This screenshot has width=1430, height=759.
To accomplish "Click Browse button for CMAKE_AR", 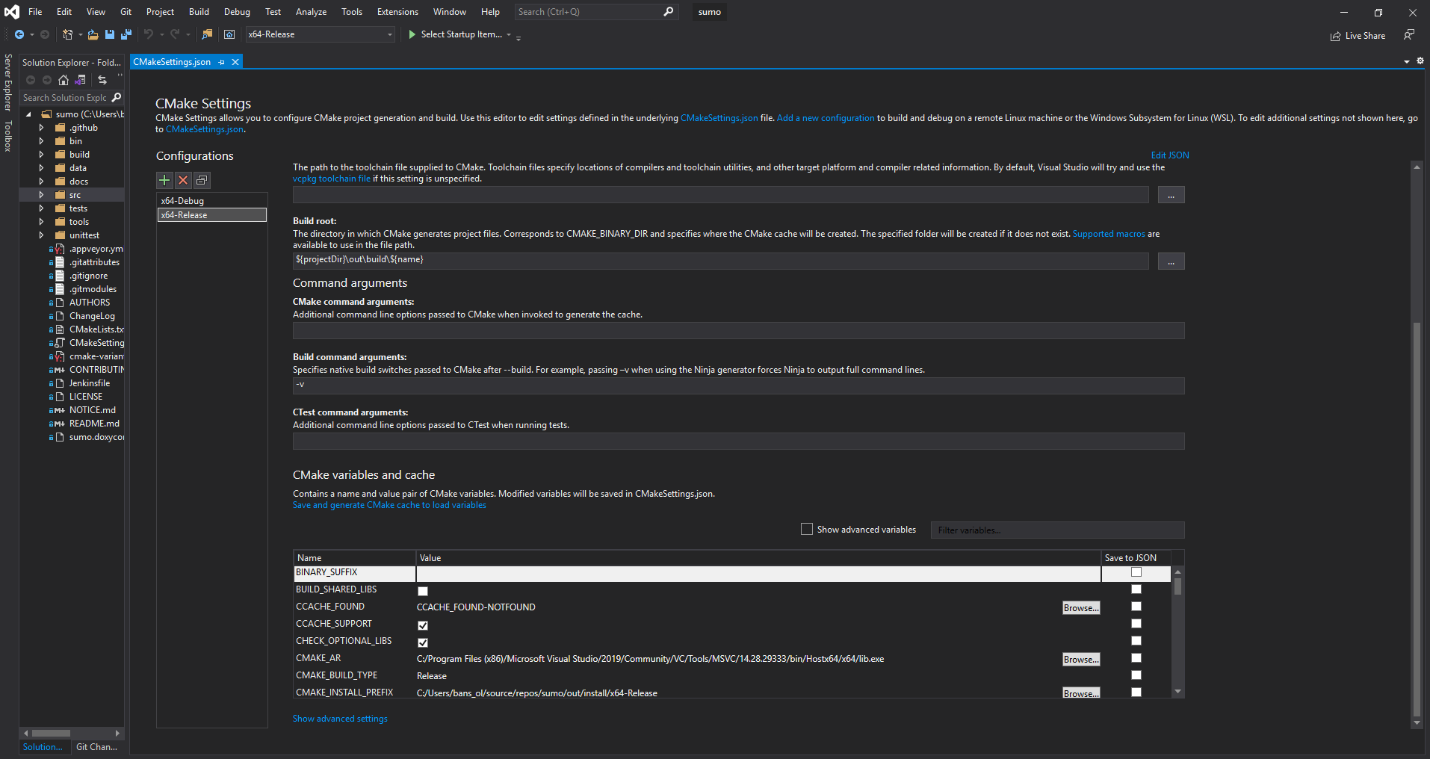I will click(1081, 660).
